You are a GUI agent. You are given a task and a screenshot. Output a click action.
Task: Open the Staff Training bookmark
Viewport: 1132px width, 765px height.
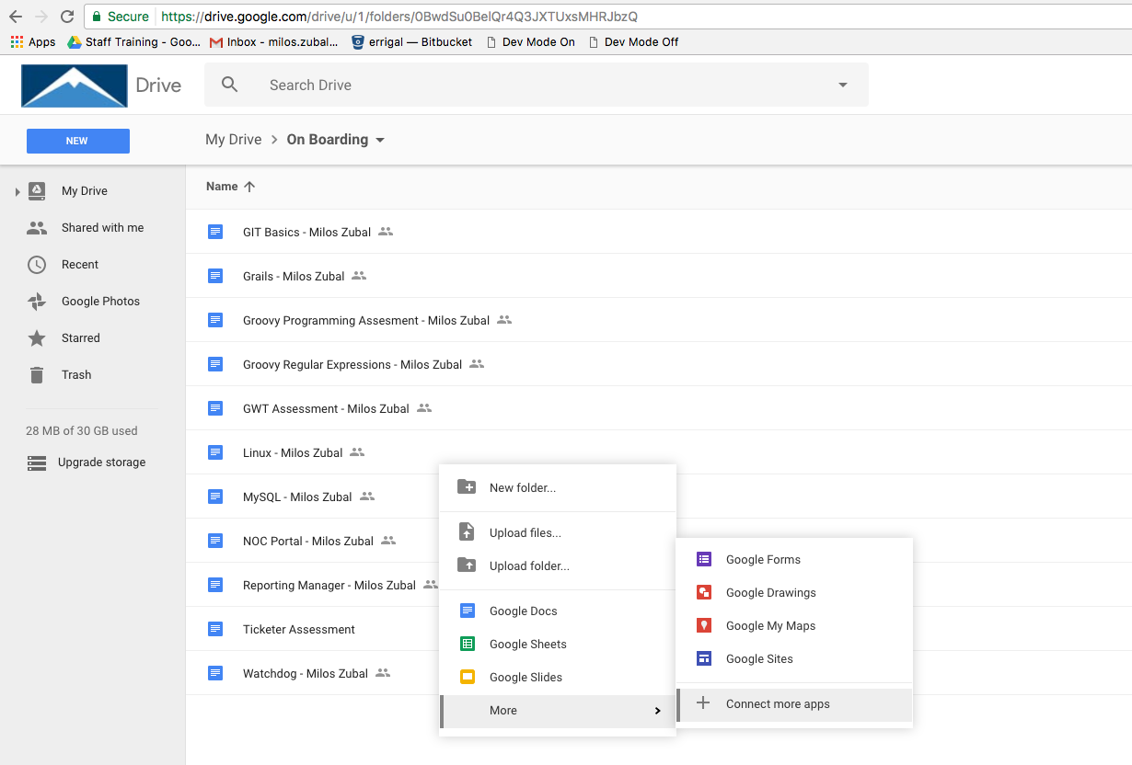pos(133,41)
